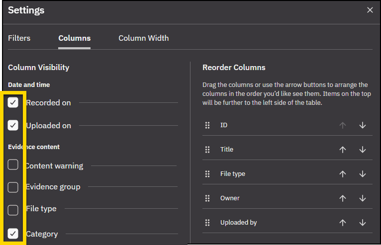381x245 pixels.
Task: Move the Title column down
Action: click(362, 150)
